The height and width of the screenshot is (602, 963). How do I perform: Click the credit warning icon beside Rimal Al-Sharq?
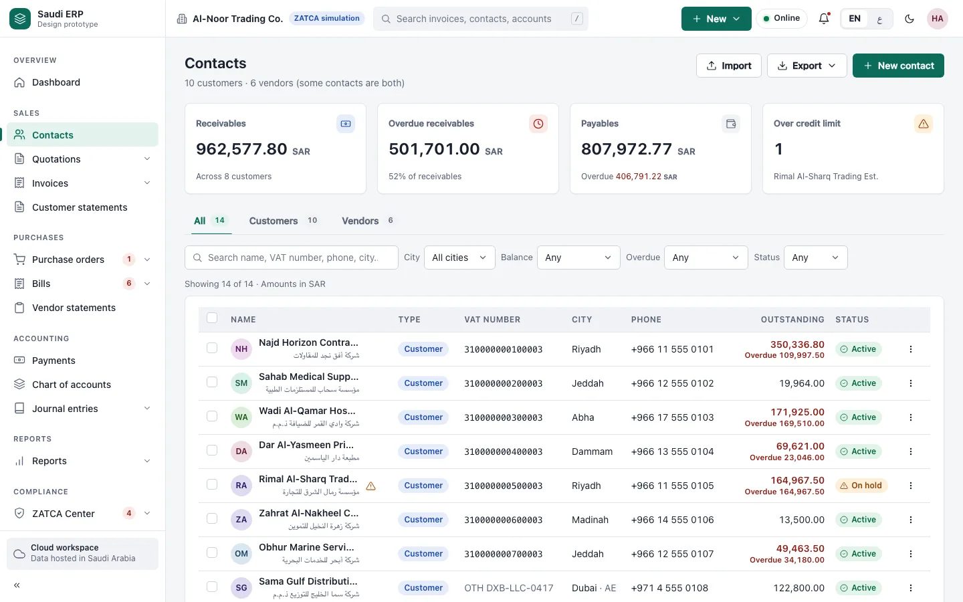point(370,486)
